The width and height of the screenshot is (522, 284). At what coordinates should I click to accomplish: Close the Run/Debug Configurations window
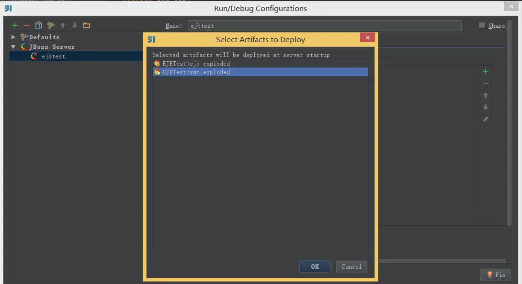pos(511,6)
